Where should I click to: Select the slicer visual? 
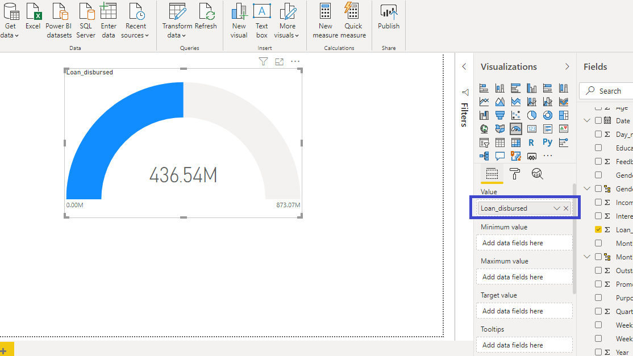tap(484, 143)
